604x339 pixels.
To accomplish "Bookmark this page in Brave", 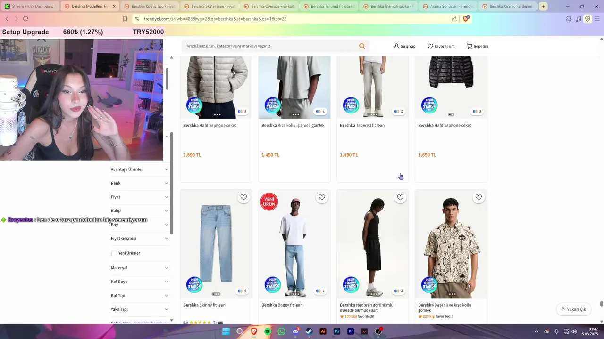I will coord(125,19).
